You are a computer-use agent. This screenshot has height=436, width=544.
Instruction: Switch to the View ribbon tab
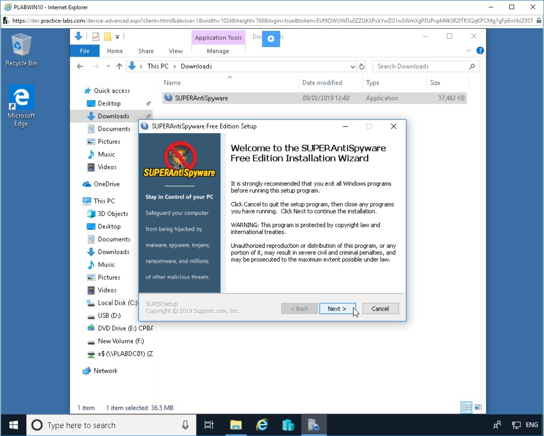[x=175, y=51]
